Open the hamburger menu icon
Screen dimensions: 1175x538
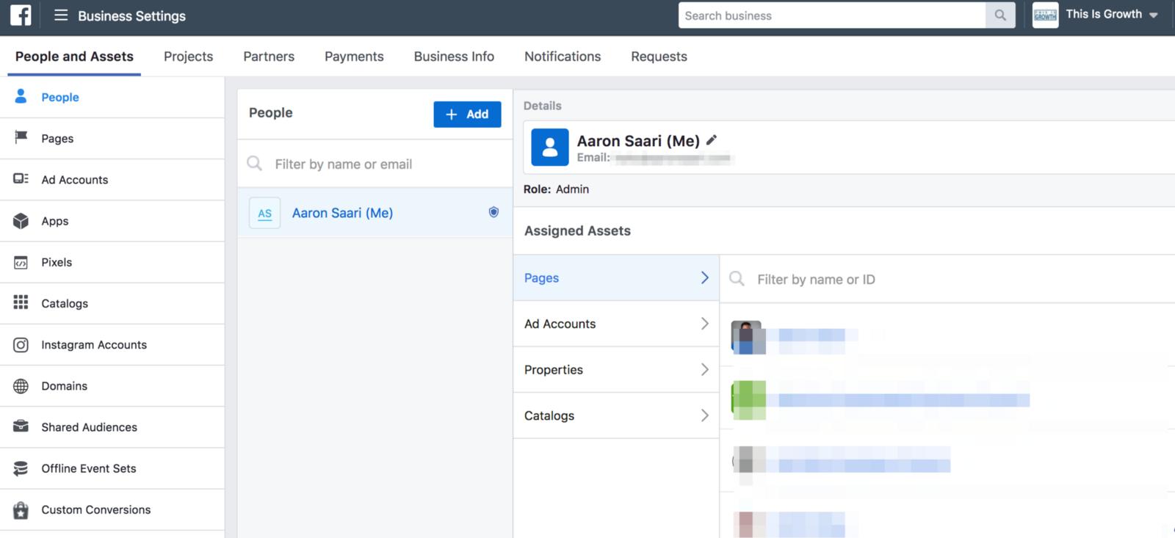tap(61, 15)
